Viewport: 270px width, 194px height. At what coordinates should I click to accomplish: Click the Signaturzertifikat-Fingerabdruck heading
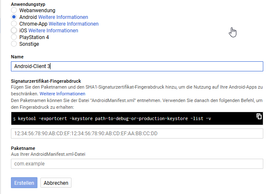[45, 81]
